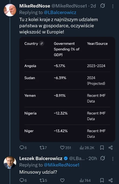Open Grok icon on MikeRedNose tweet
119x184 pixels.
point(103,6)
